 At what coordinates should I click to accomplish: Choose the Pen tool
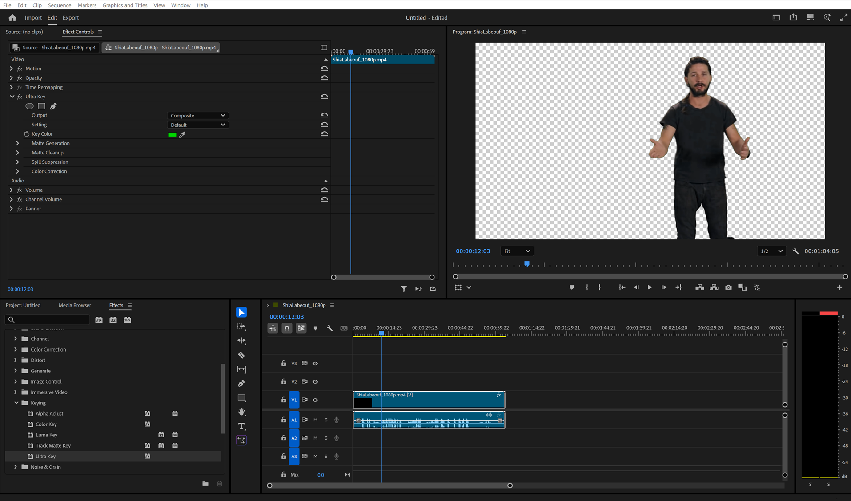[x=241, y=383]
